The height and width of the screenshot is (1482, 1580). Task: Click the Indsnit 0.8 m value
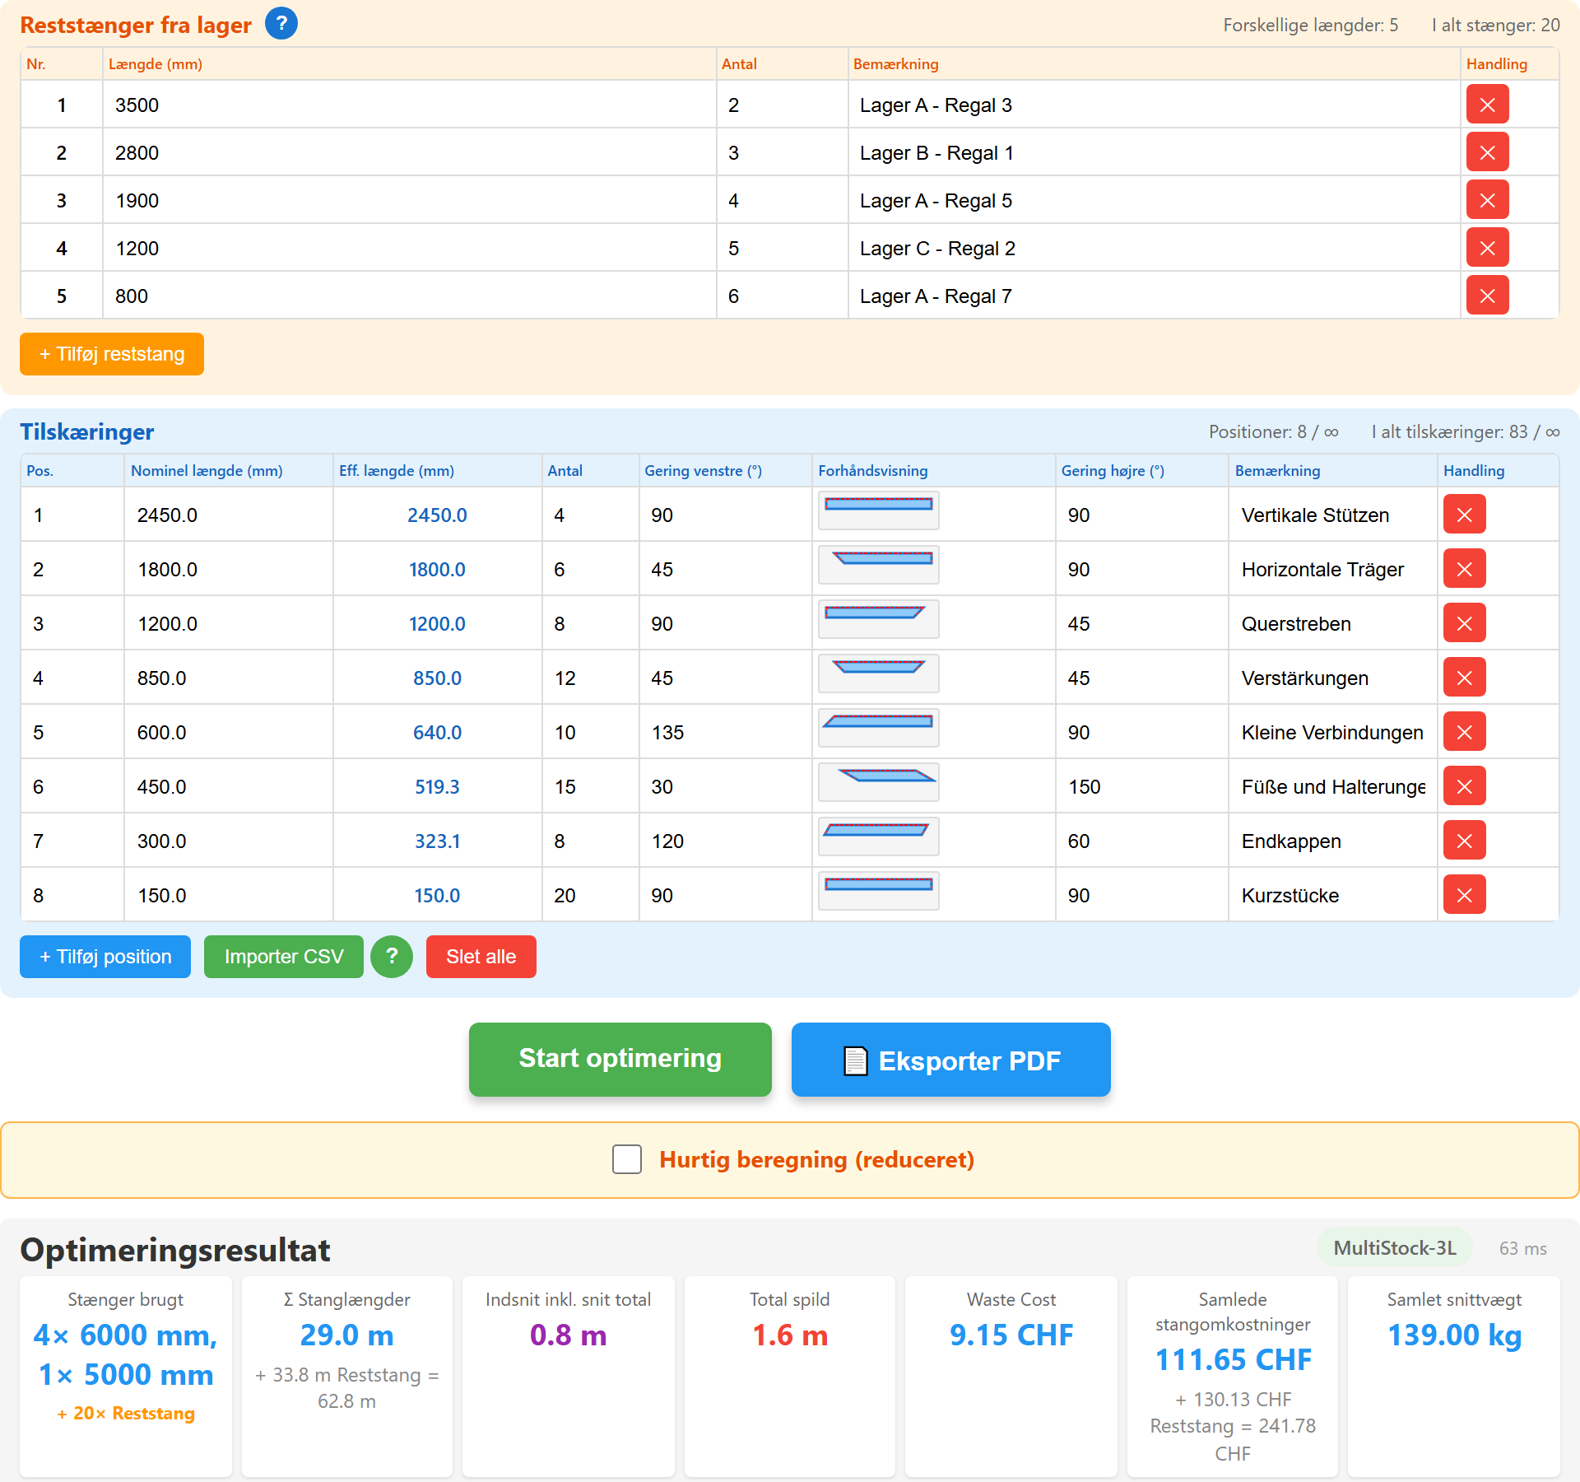568,1335
